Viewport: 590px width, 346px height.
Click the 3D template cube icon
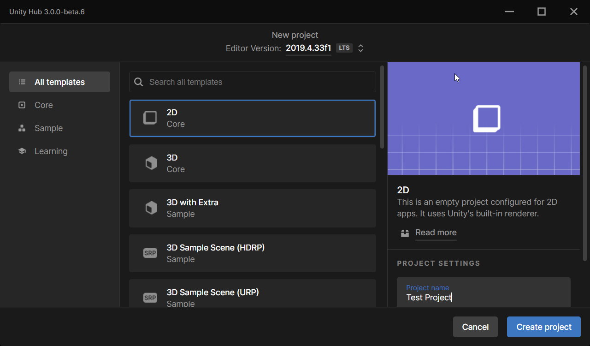point(151,163)
